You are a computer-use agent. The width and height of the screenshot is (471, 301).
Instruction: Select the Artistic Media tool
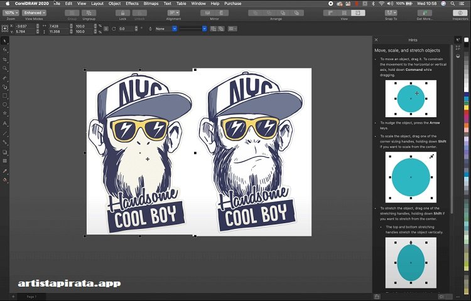click(4, 87)
